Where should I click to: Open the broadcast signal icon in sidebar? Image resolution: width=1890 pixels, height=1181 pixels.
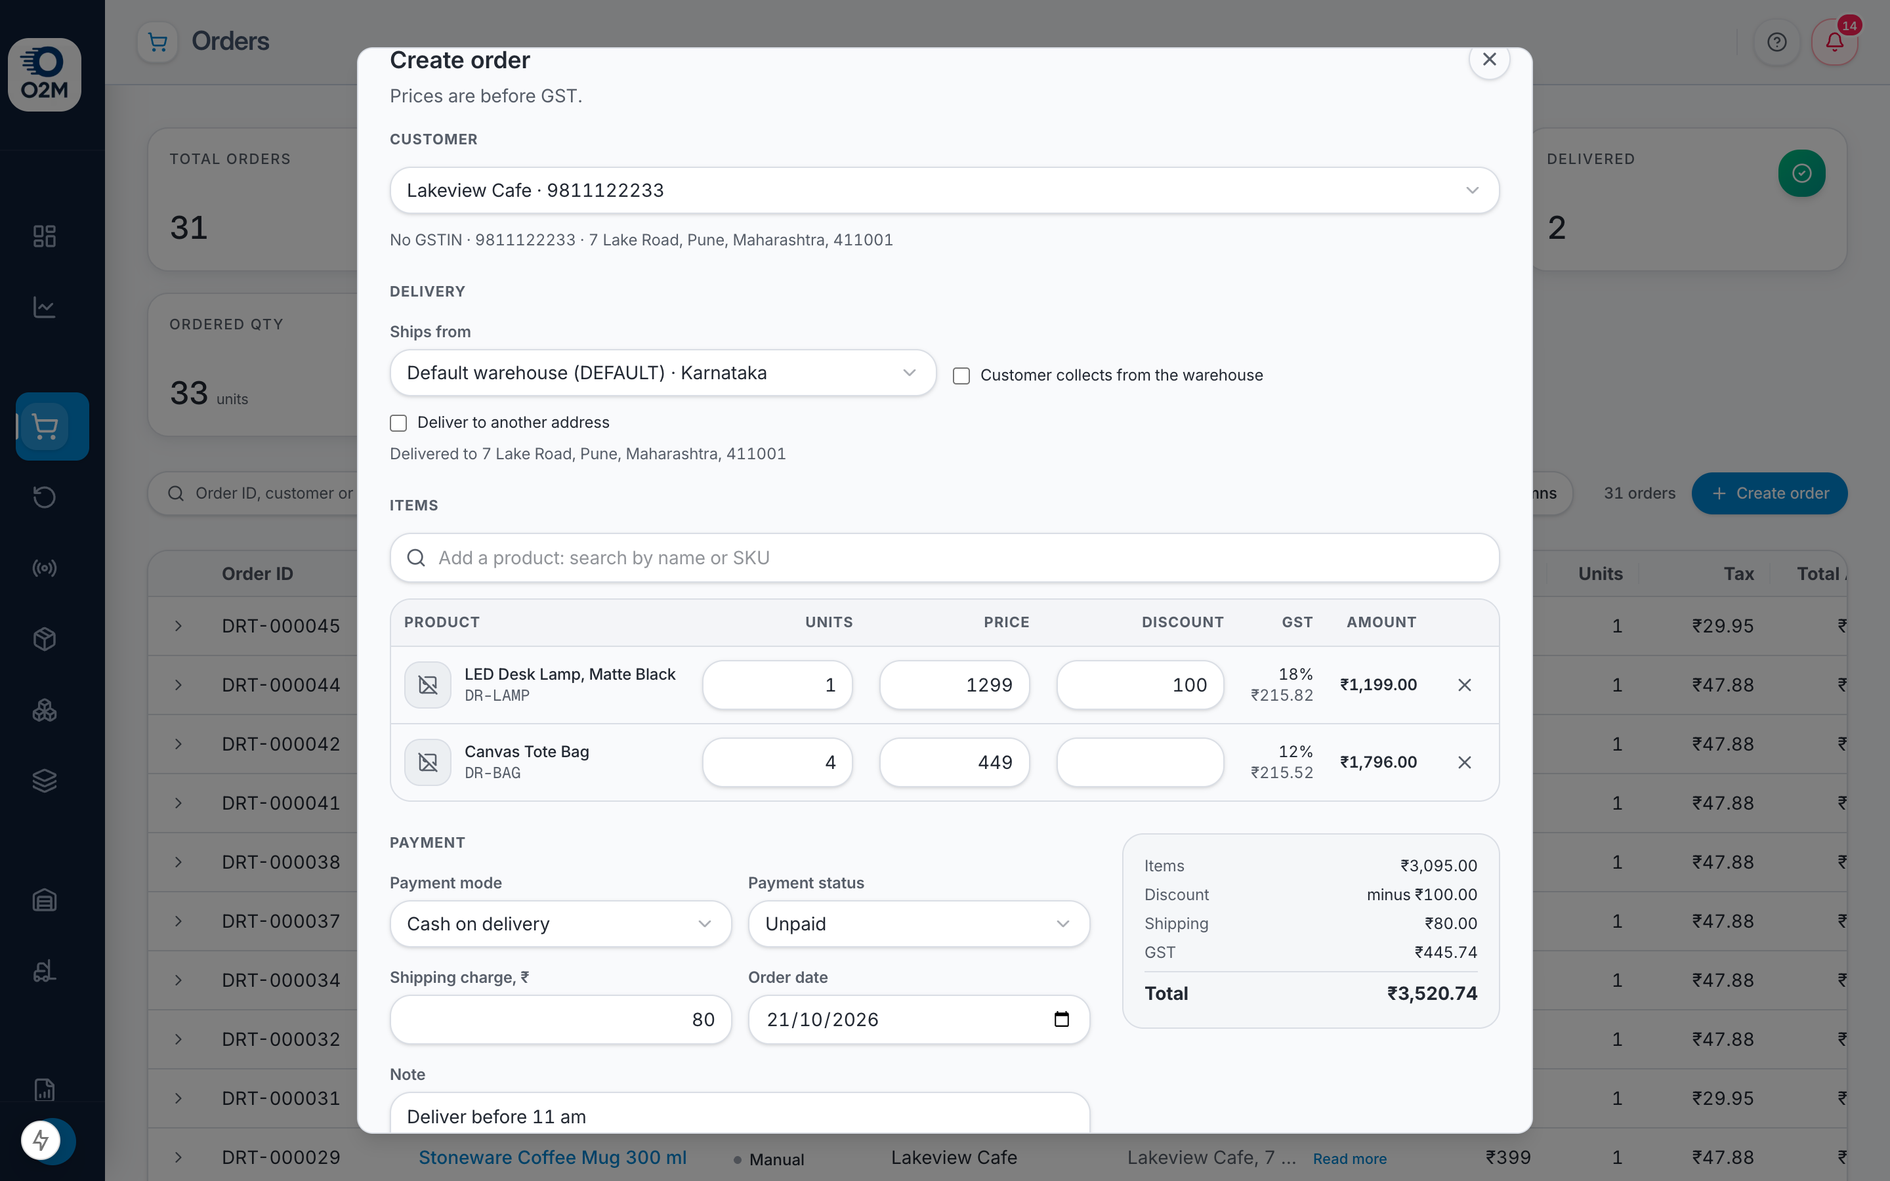[x=45, y=568]
